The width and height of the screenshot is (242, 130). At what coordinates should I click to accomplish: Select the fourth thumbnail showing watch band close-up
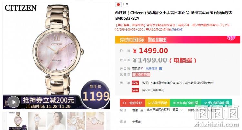coord(76,121)
